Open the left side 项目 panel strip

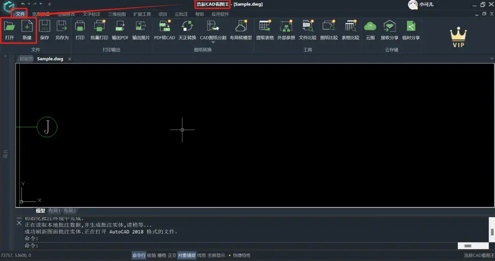point(5,154)
